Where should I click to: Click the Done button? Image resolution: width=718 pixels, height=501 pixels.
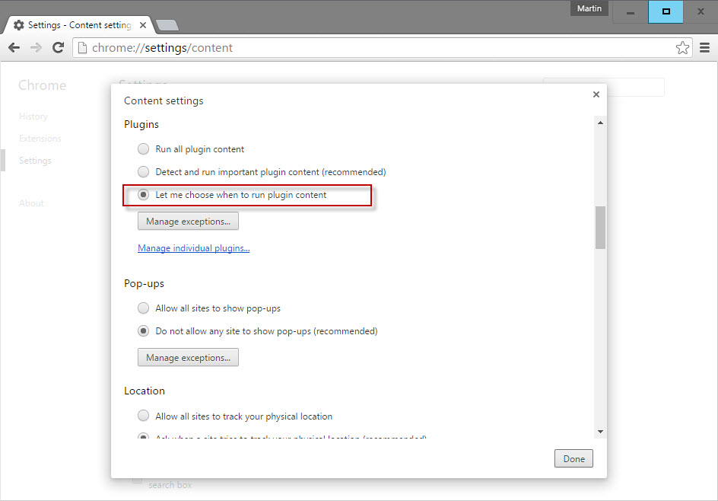[573, 458]
